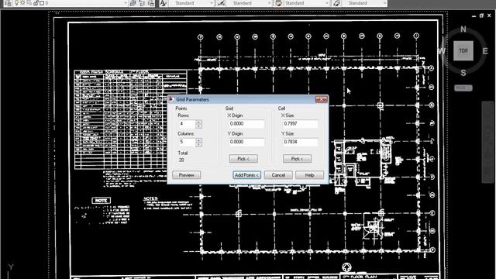Click Pick button under Grid origin
The image size is (496, 279).
pyautogui.click(x=243, y=159)
